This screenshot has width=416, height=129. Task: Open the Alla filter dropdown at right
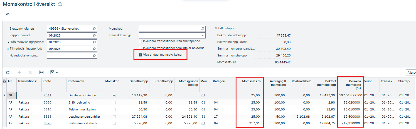tap(411, 73)
